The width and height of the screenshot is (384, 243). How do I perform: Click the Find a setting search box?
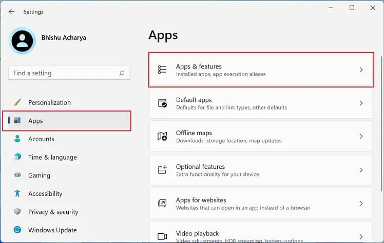[64, 73]
